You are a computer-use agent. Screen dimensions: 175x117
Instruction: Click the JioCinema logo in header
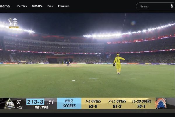(x=5, y=6)
